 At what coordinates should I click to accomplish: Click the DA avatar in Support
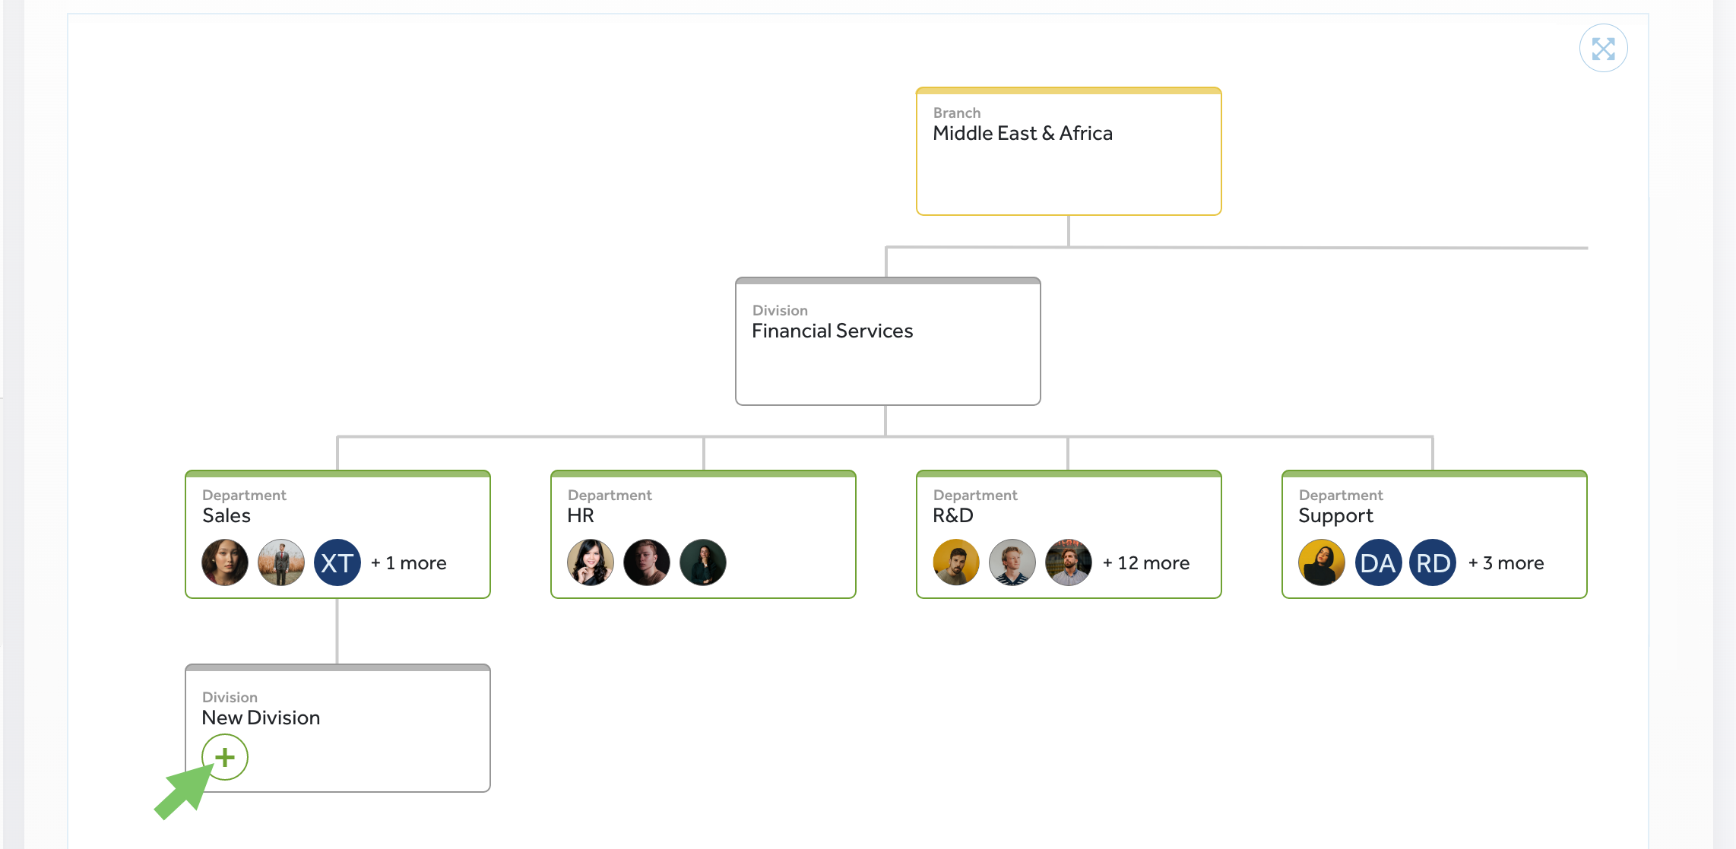(x=1378, y=562)
